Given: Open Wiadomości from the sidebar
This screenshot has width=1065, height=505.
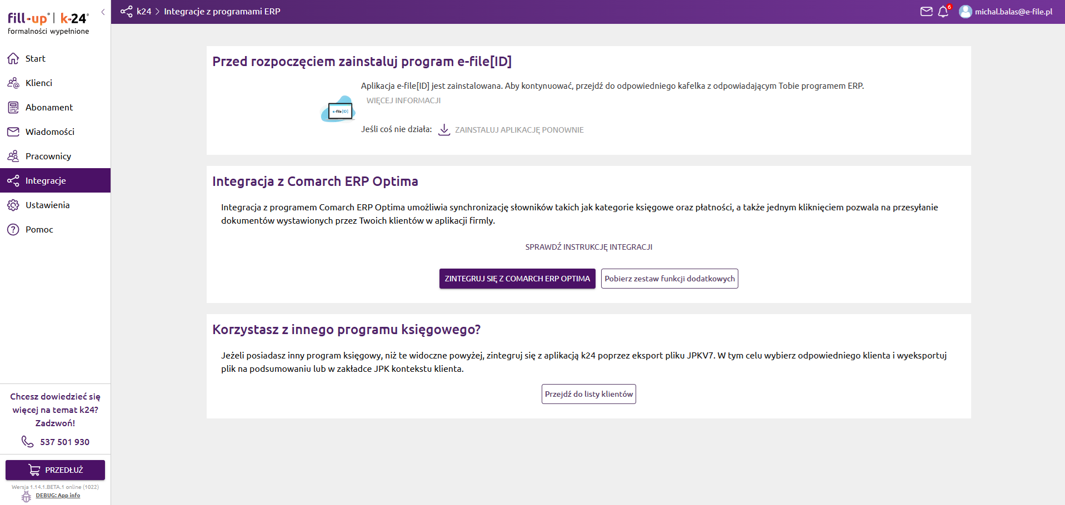Looking at the screenshot, I should 50,132.
